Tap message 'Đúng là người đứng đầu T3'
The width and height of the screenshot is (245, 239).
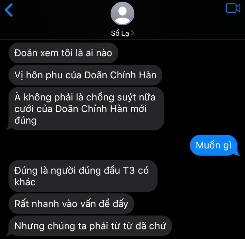coord(83,176)
